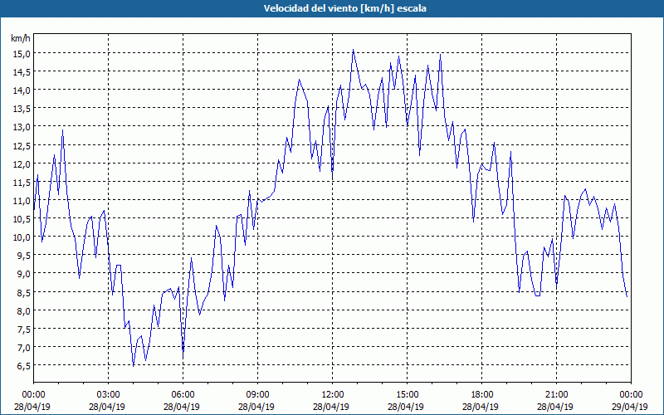
Task: Click the 13,0 axis value
Action: (x=22, y=127)
